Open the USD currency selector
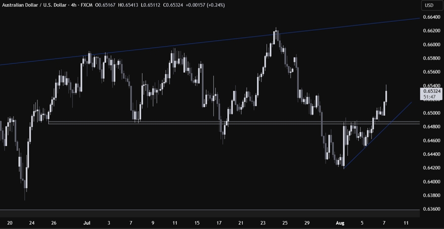Viewport: 444px width, 229px height. 429,5
